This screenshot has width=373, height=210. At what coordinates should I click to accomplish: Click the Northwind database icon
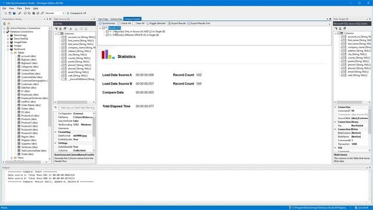pyautogui.click(x=12, y=49)
